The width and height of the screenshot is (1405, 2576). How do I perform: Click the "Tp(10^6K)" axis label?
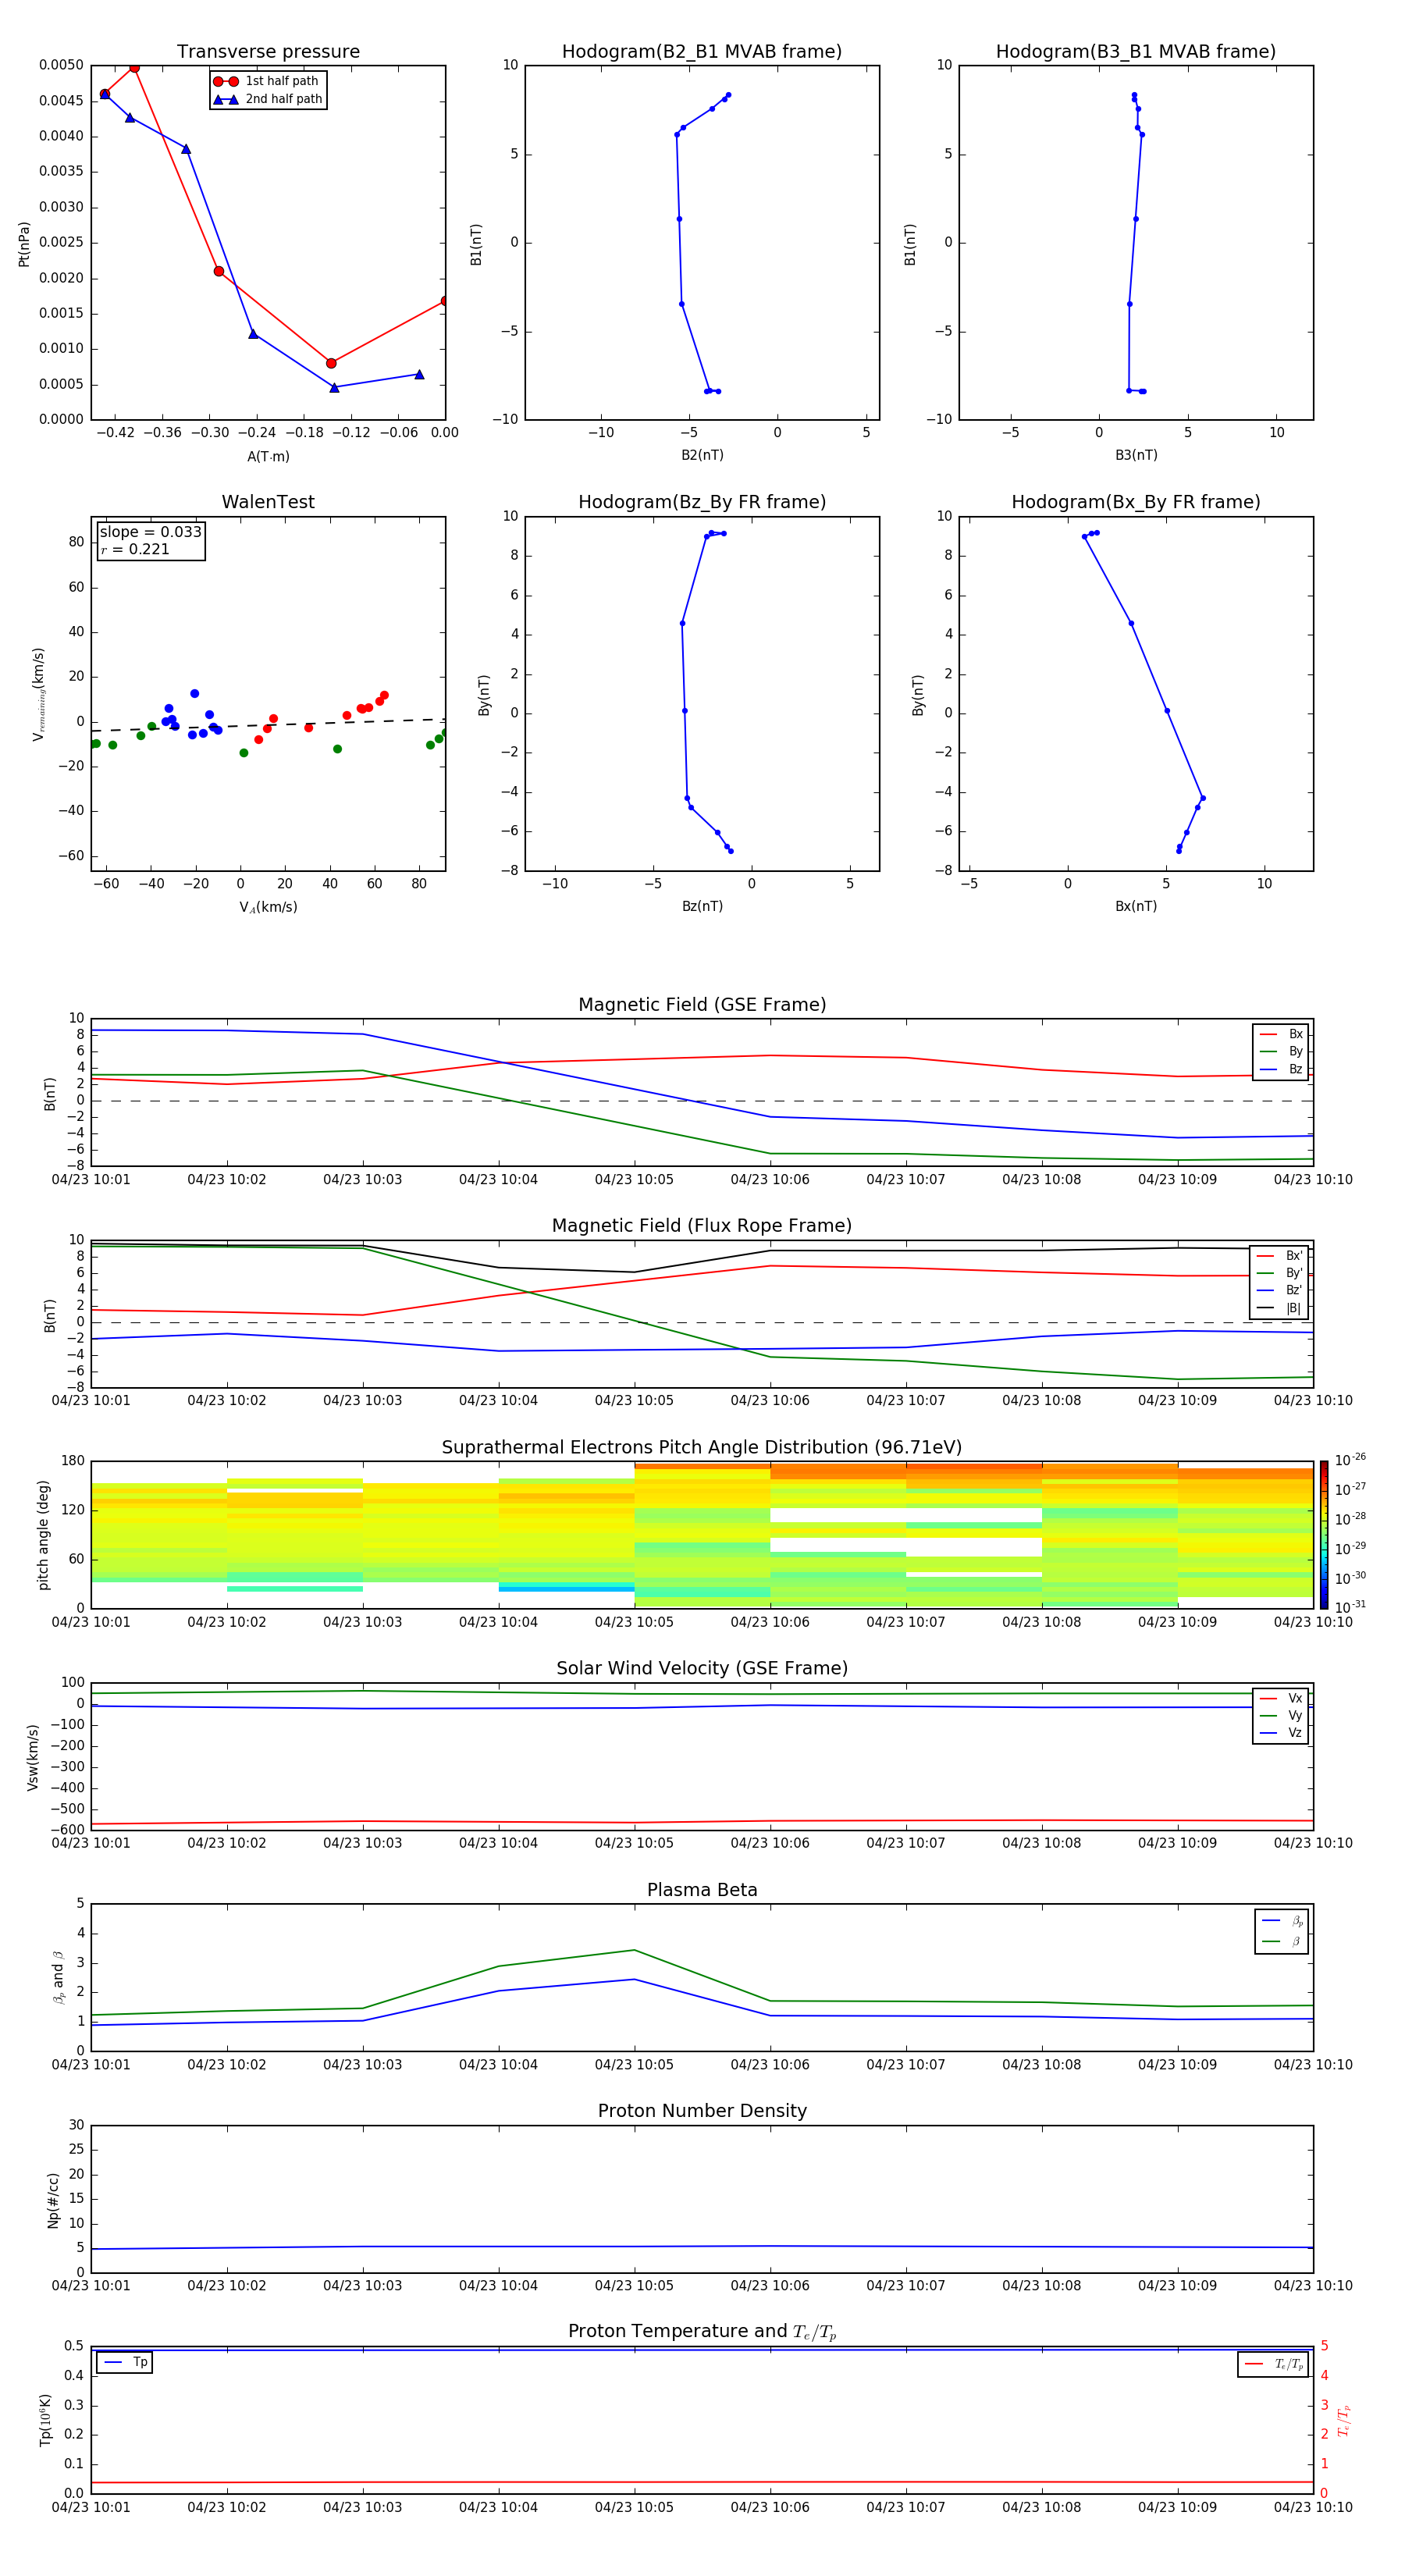click(x=45, y=2420)
